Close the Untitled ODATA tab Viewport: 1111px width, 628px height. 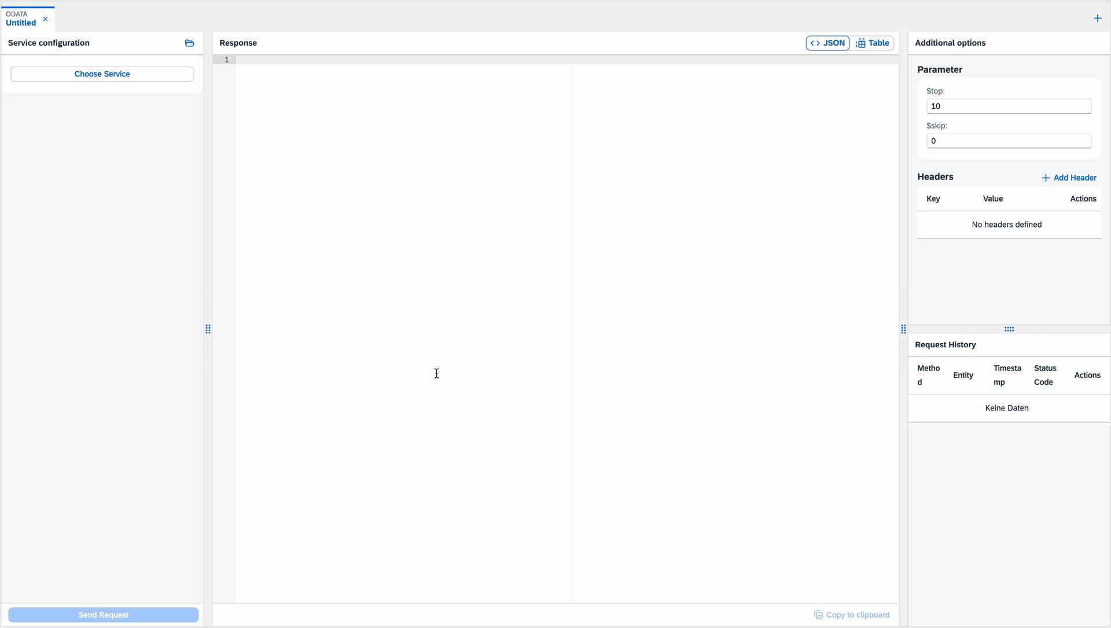45,19
